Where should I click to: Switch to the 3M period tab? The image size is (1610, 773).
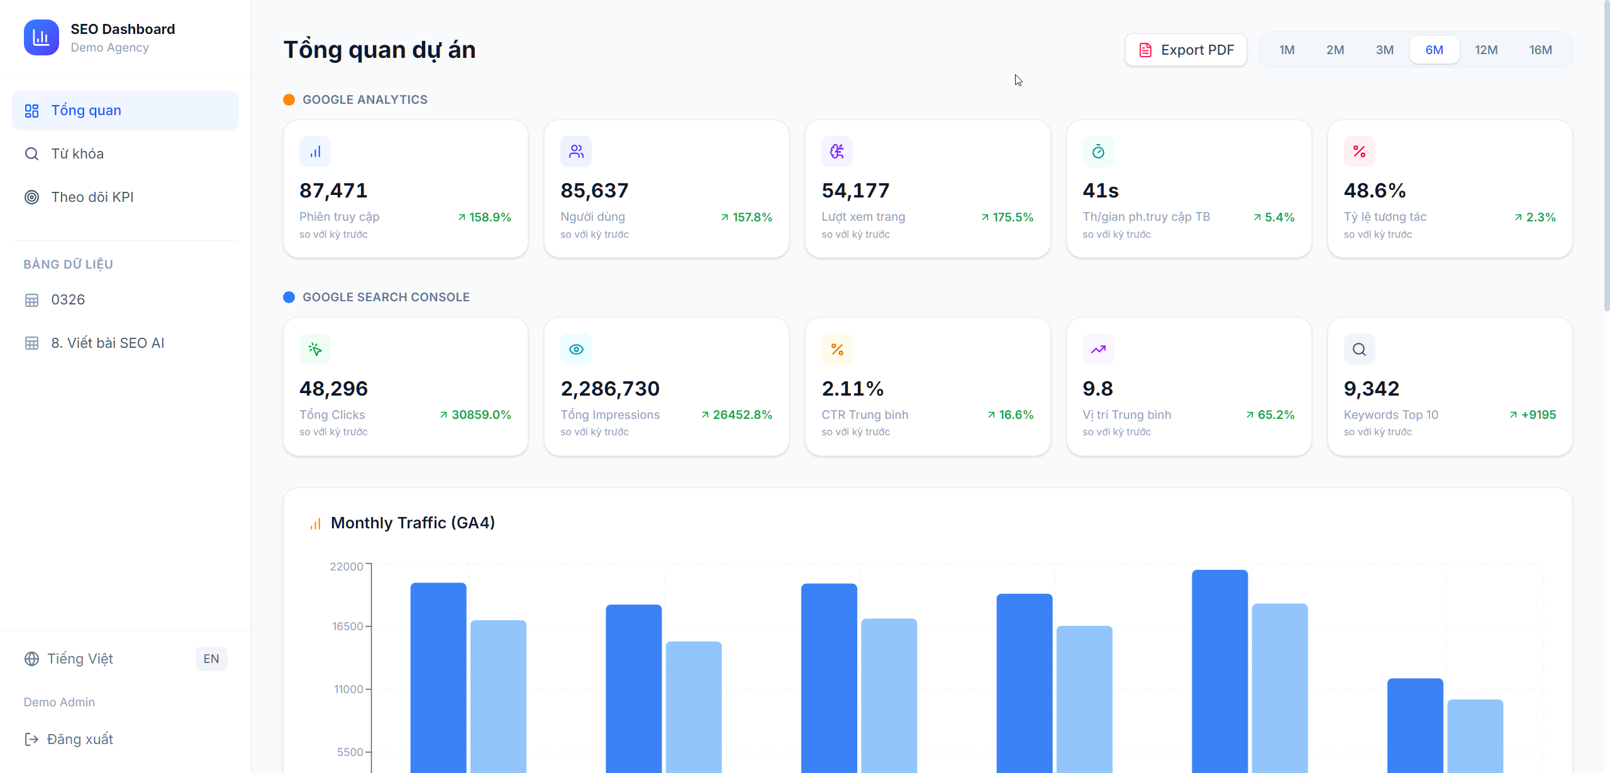coord(1385,49)
